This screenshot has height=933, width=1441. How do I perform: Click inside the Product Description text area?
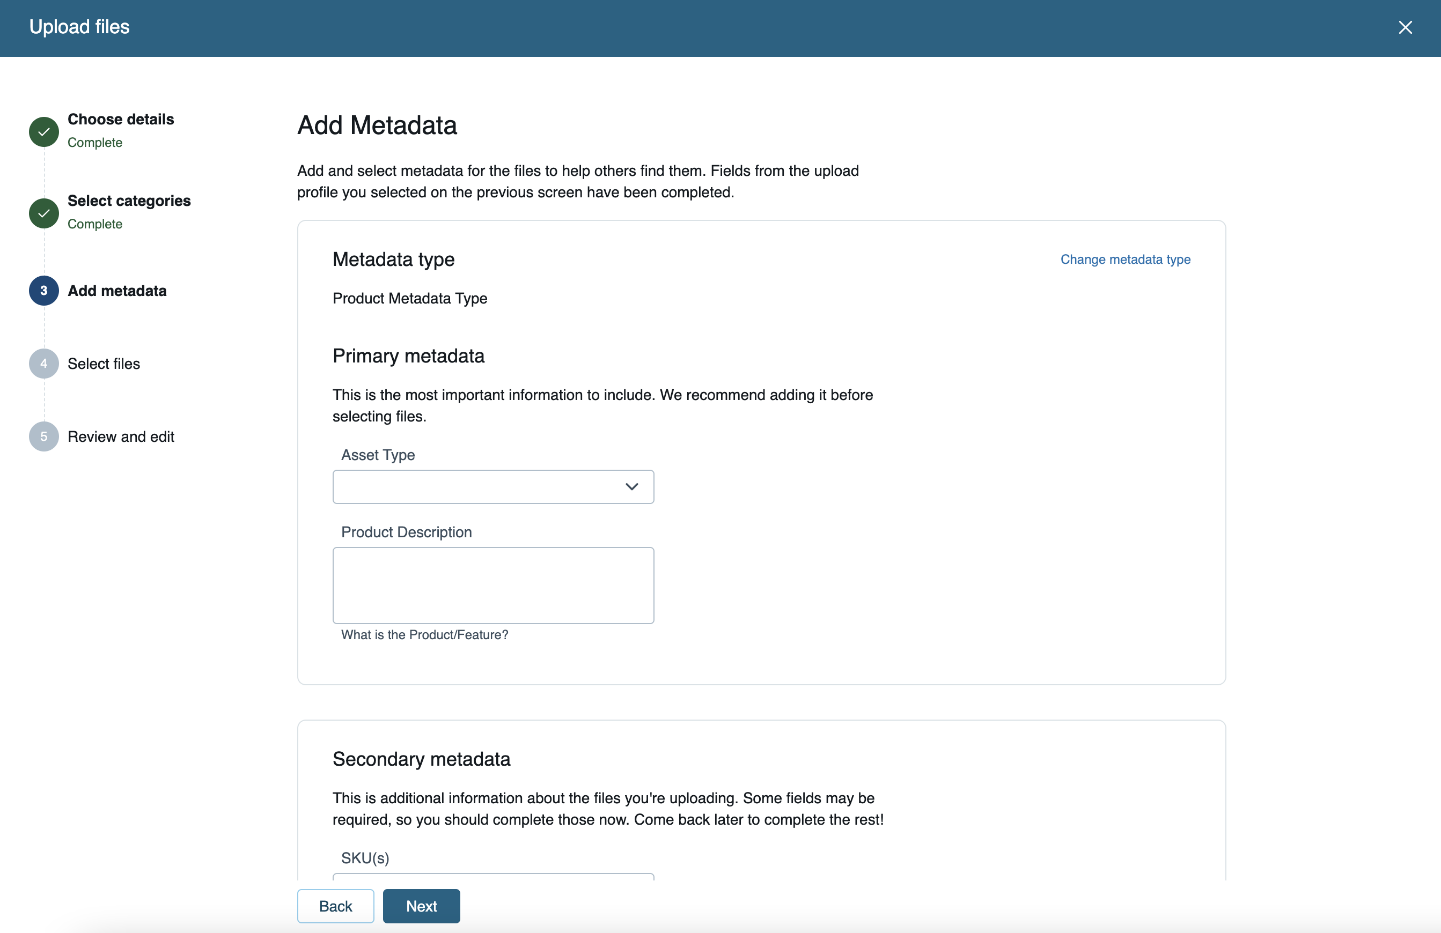click(493, 585)
